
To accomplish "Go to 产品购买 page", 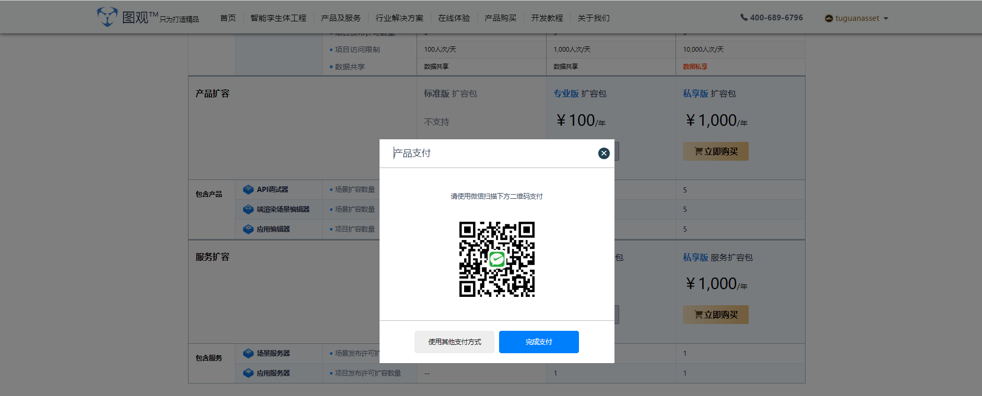I will pos(500,18).
